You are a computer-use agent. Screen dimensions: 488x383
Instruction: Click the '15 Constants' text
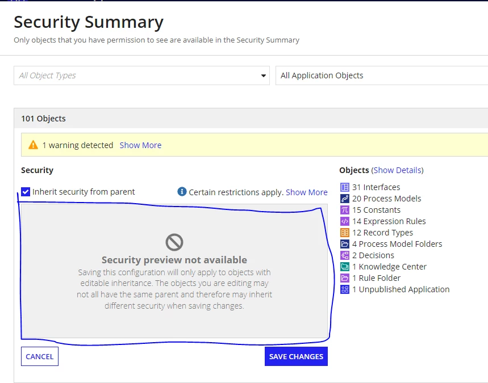pyautogui.click(x=376, y=210)
